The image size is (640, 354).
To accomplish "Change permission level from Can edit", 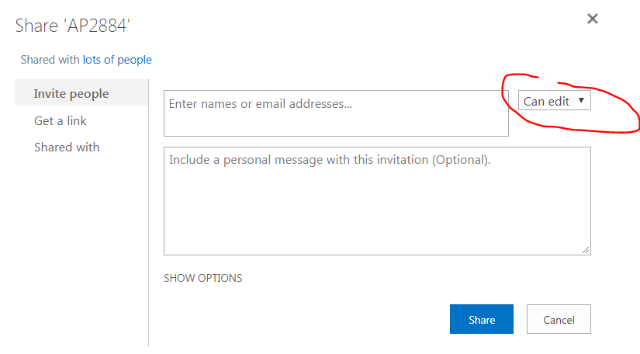I will (554, 101).
